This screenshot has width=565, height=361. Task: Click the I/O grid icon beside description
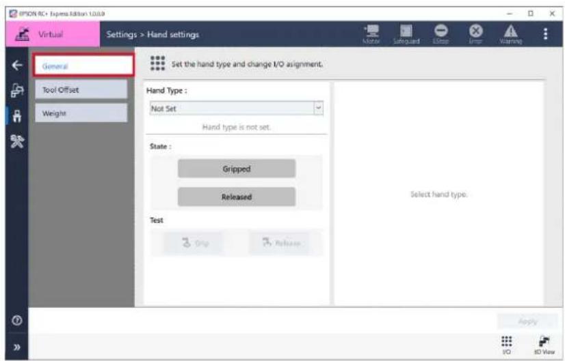[158, 63]
